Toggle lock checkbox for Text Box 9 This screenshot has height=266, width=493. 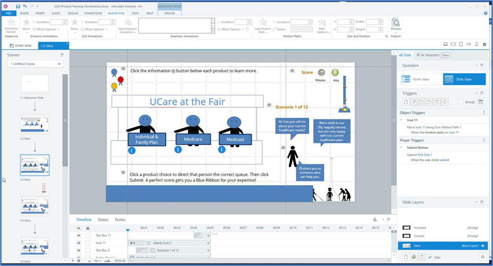tap(88, 250)
